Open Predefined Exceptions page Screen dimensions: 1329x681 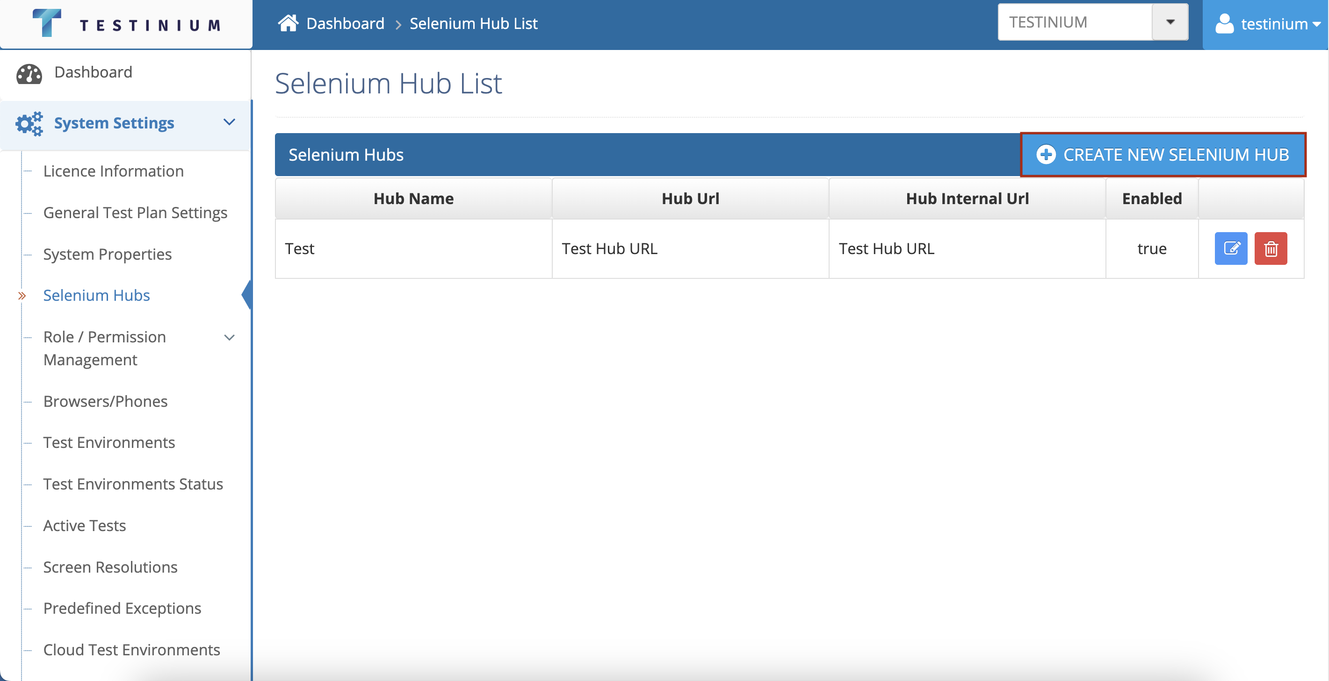(x=122, y=608)
